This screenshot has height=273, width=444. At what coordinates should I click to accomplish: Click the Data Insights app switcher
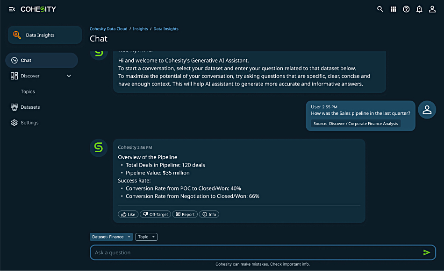pos(45,35)
